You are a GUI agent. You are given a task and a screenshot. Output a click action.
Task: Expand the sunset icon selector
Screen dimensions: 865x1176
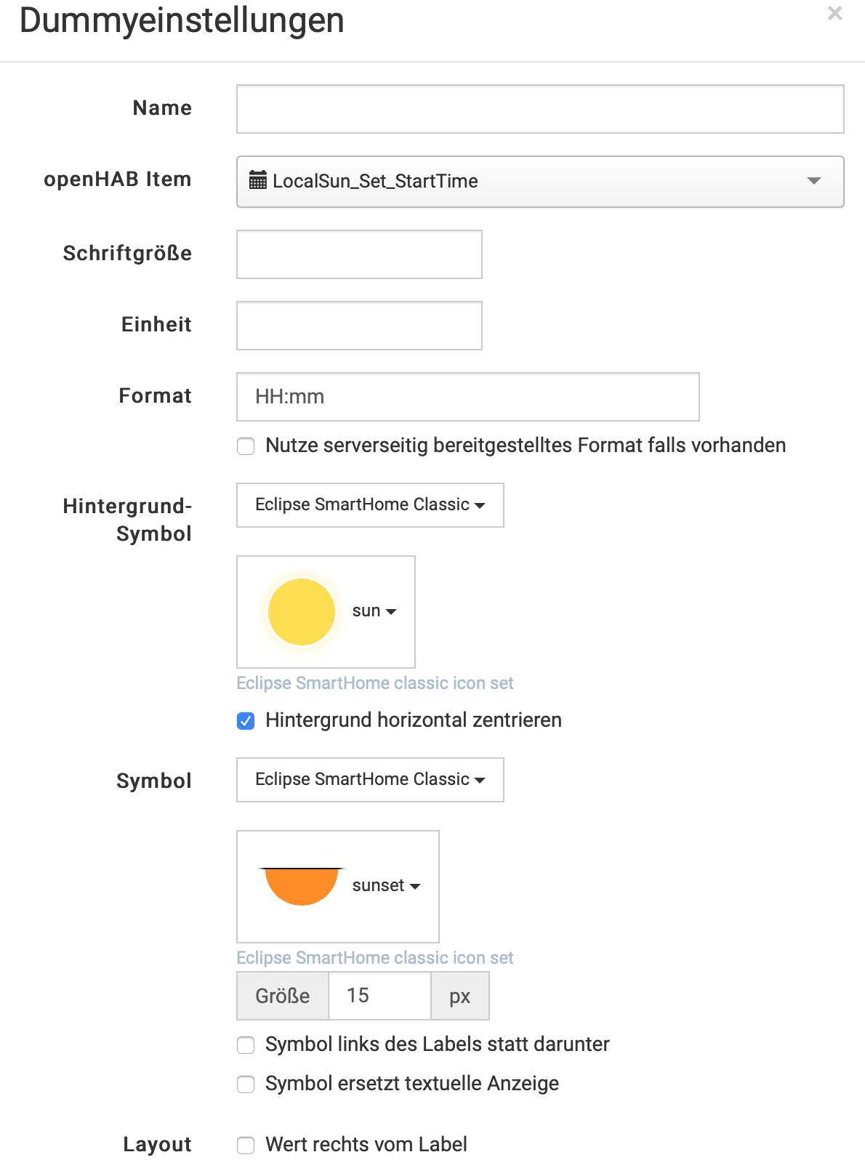tap(386, 886)
